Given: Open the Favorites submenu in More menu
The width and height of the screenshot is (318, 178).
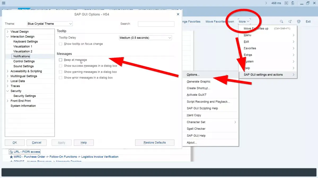Looking at the screenshot, I should pos(268,48).
